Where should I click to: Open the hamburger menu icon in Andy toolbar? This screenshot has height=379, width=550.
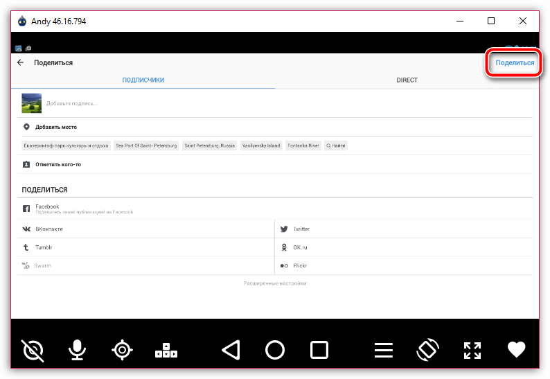tap(383, 350)
